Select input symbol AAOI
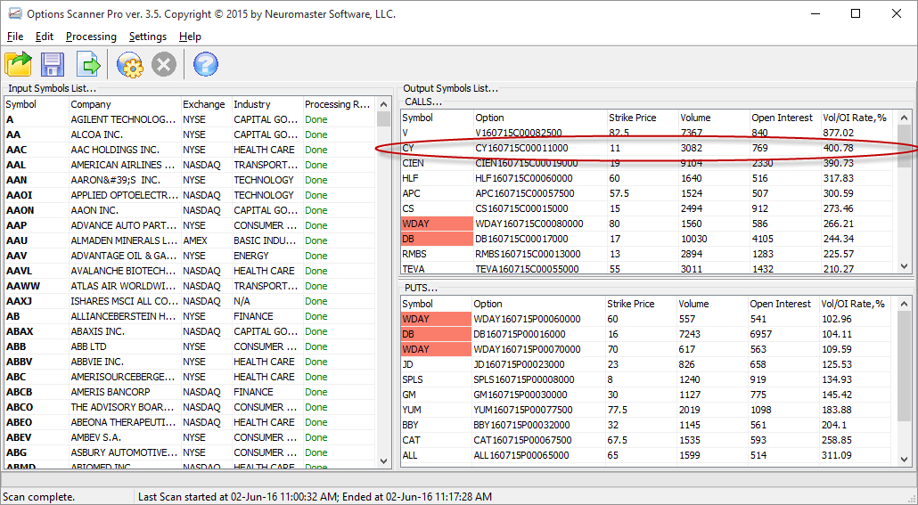The height and width of the screenshot is (505, 918). [20, 195]
